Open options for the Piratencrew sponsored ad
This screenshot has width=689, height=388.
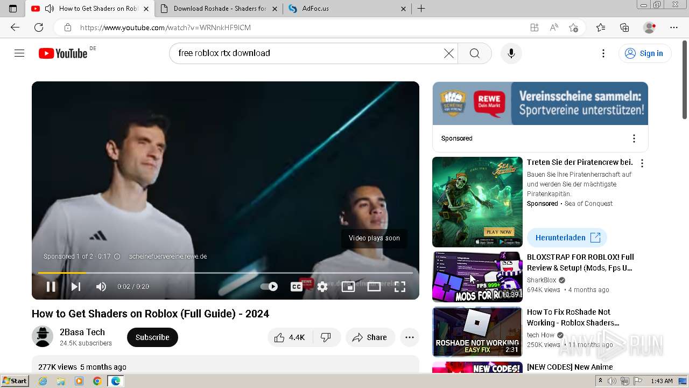(642, 163)
